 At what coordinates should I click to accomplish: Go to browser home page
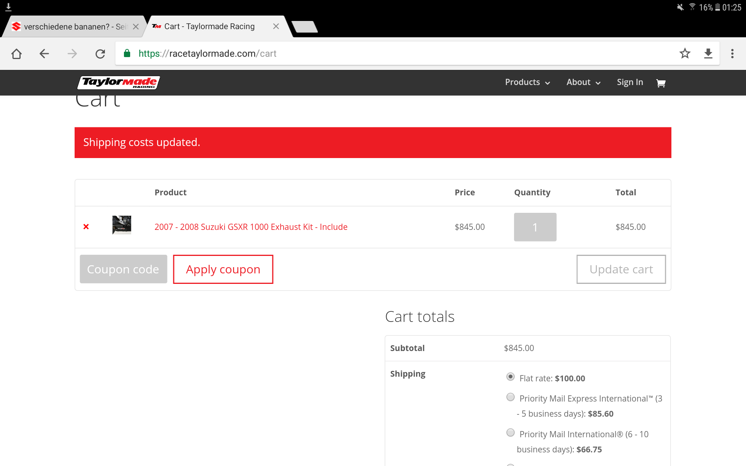click(16, 54)
